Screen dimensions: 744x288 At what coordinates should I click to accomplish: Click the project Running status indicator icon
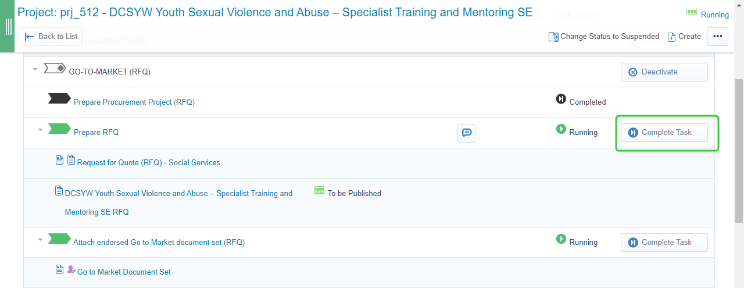pyautogui.click(x=691, y=12)
